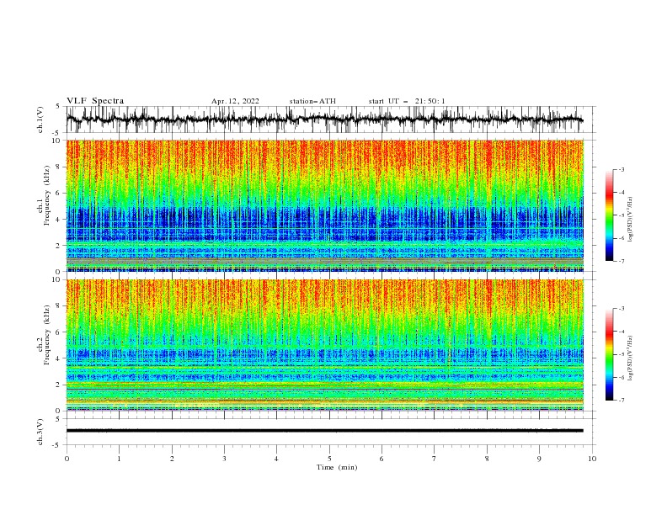
Task: Click the 'Time (min)' axis label
Action: (x=337, y=467)
